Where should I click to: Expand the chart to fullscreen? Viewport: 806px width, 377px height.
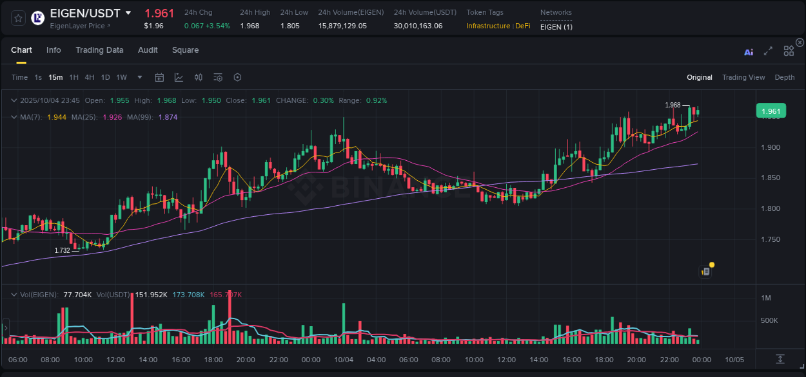point(768,51)
